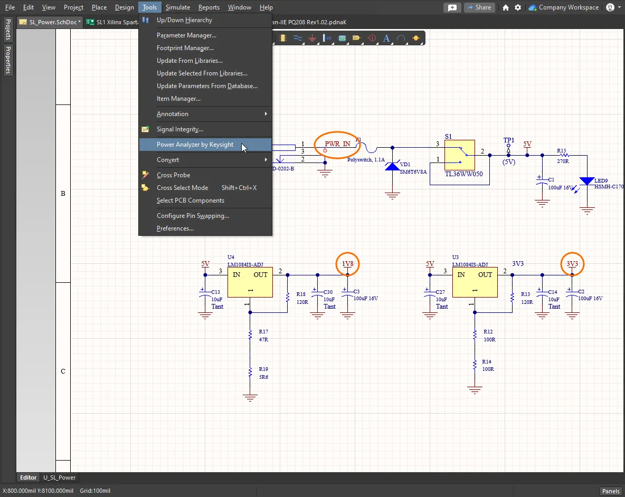Image resolution: width=625 pixels, height=497 pixels.
Task: Select the Place Power Port ground icon
Action: tap(312, 39)
